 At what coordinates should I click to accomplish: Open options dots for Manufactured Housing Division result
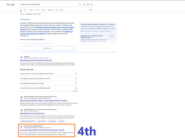[x=58, y=111]
